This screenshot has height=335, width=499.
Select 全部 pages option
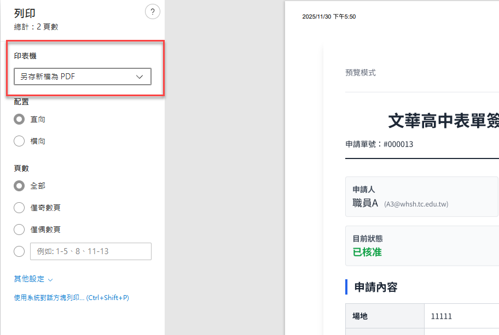pos(19,186)
